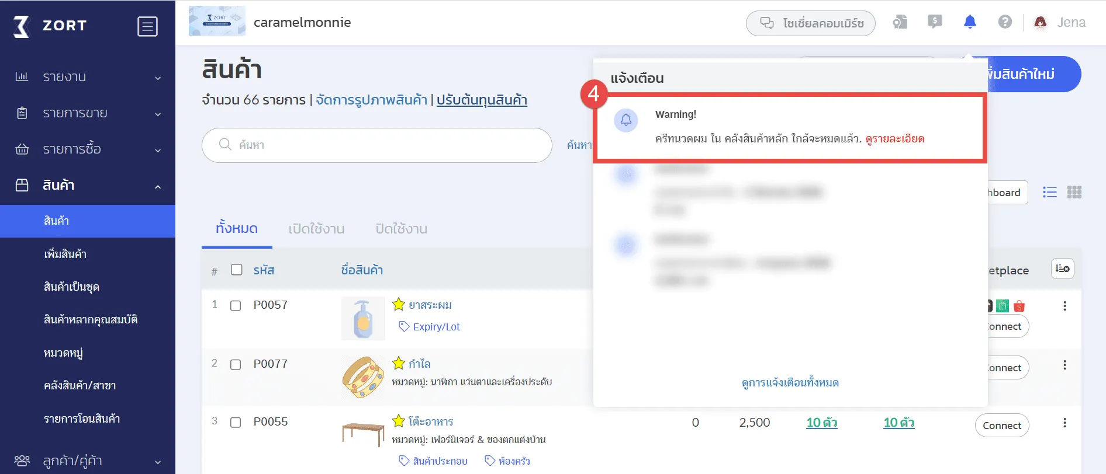The image size is (1106, 474).
Task: Click the notification bell icon in header
Action: pyautogui.click(x=970, y=22)
